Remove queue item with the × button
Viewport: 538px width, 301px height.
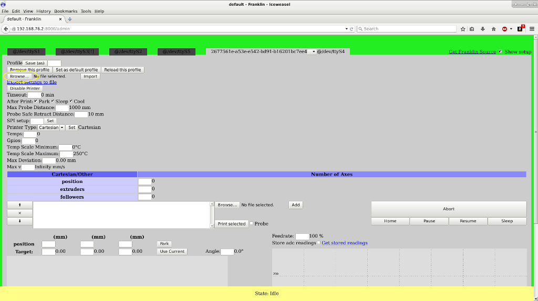(x=19, y=213)
